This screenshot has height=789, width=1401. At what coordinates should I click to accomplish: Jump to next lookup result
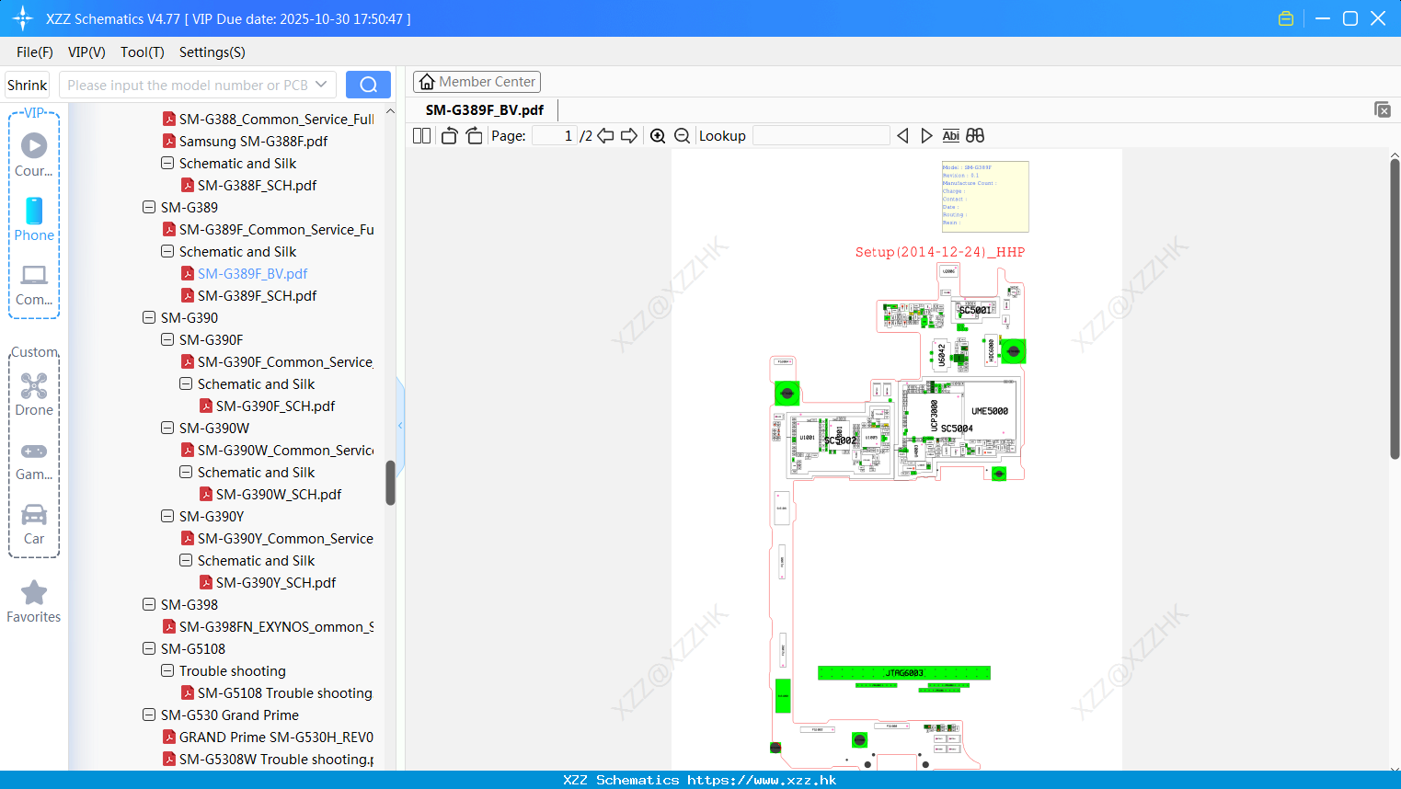926,135
